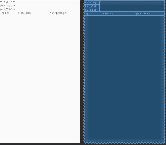Click the longest-labeled '아따따따뚜루겐' button in design preview
The image size is (166, 145).
58,13
